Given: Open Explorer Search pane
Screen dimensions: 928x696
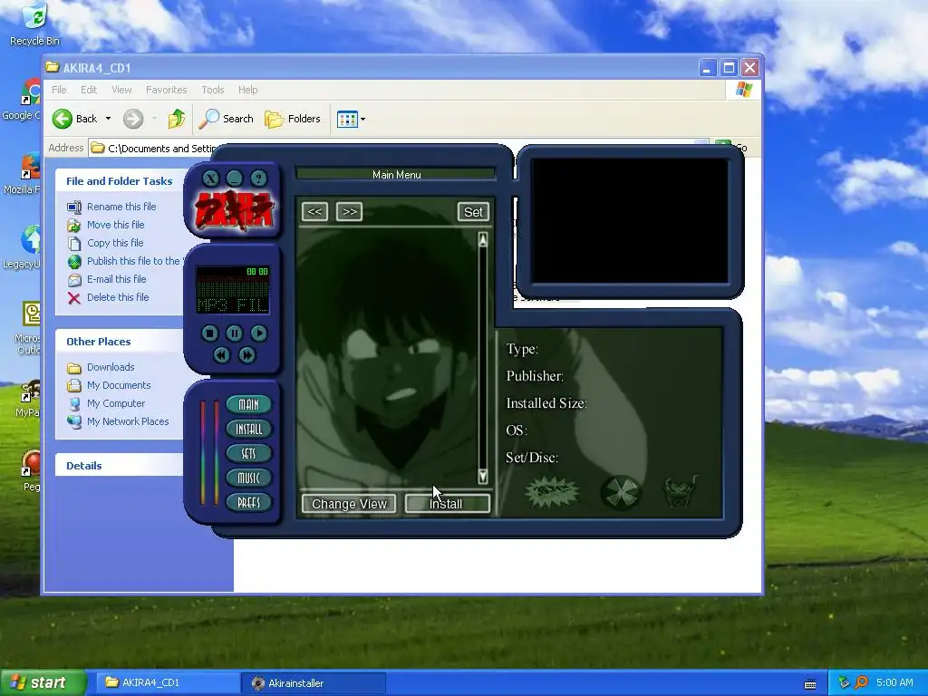Looking at the screenshot, I should [x=226, y=119].
